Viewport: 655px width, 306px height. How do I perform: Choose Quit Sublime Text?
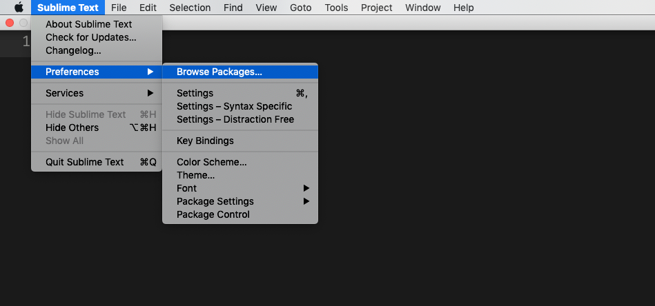97,162
